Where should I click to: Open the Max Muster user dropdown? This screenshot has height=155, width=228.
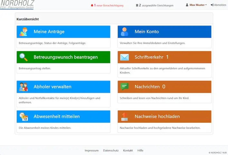196,5
